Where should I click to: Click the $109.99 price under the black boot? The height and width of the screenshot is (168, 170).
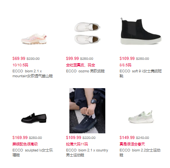(x=127, y=58)
